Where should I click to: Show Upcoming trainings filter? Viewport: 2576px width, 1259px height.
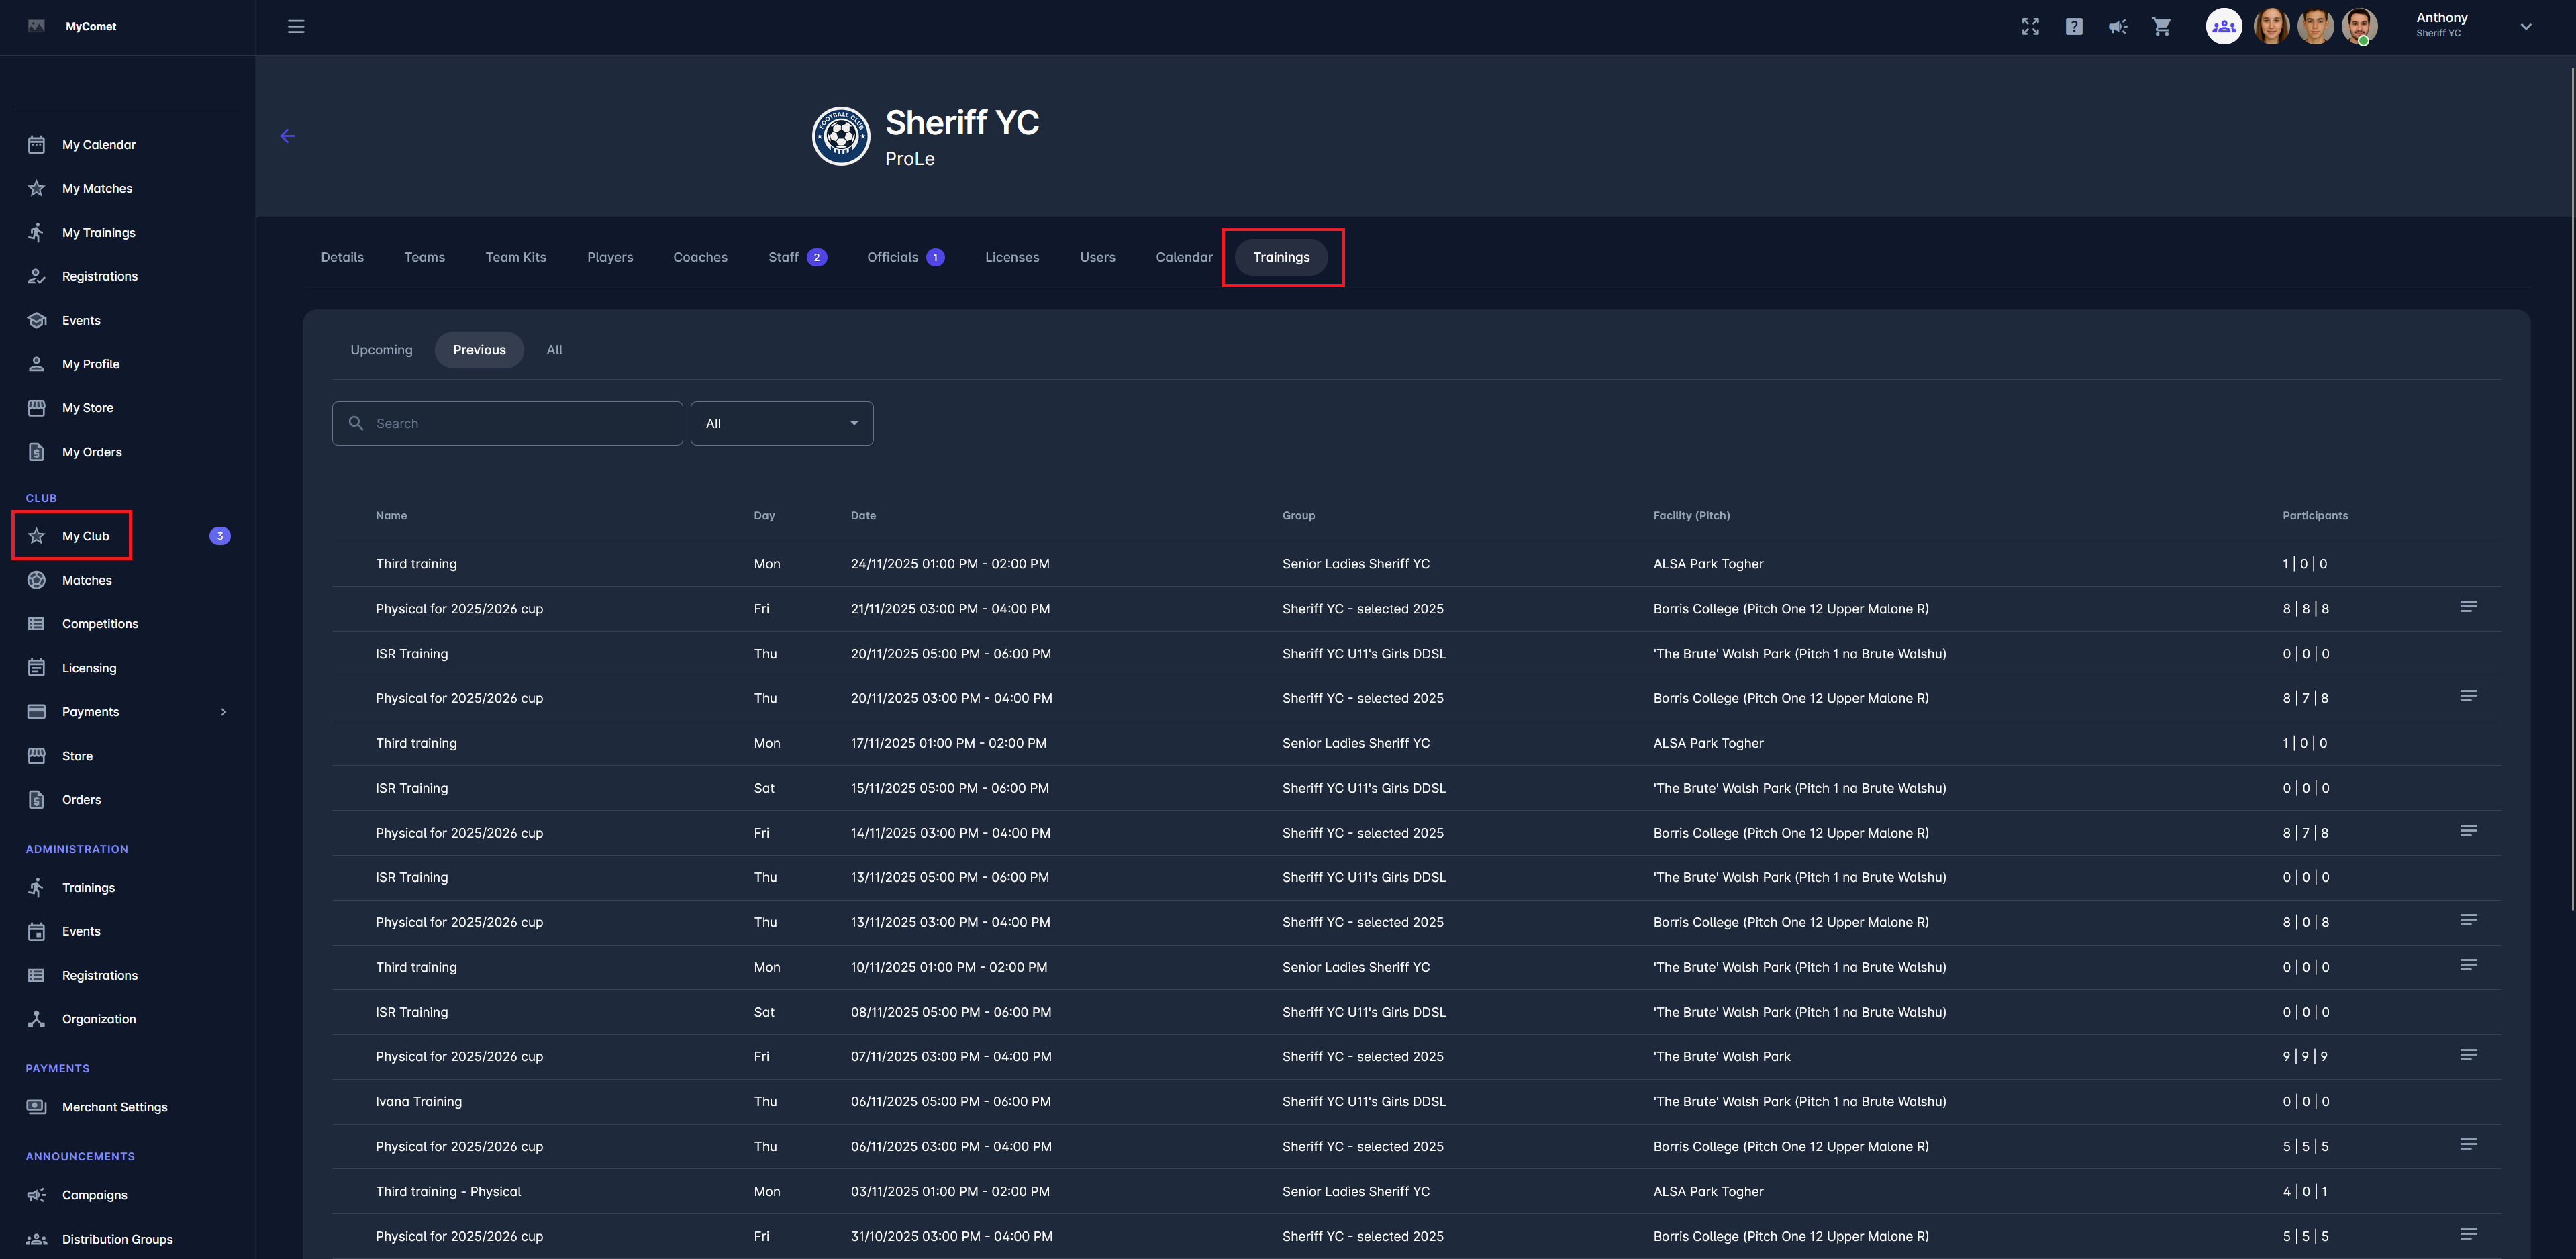pyautogui.click(x=381, y=350)
